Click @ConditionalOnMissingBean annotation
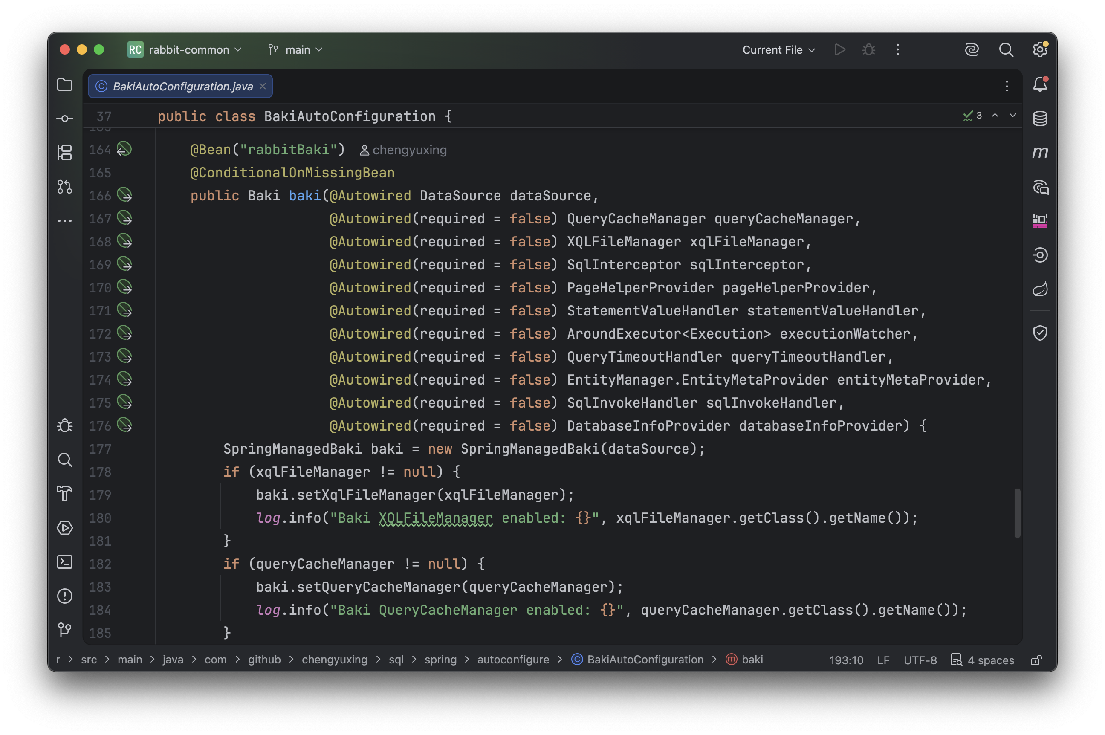This screenshot has width=1105, height=735. click(x=292, y=173)
